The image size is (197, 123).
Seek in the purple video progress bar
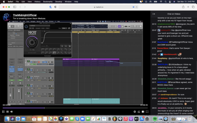click(x=75, y=108)
